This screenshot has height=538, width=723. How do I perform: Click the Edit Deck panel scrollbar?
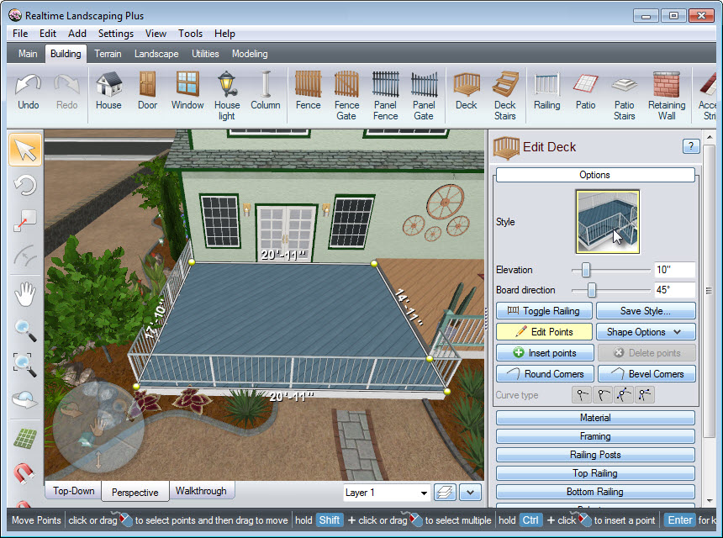pos(710,292)
